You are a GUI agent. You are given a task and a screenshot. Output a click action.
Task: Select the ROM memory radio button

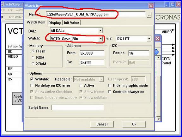pos(33,57)
